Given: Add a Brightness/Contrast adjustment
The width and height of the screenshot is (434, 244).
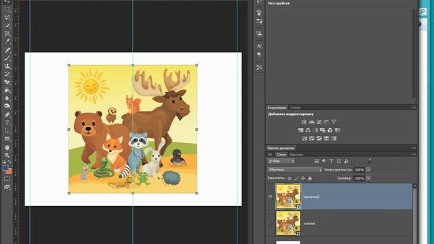Looking at the screenshot, I should tap(304, 122).
